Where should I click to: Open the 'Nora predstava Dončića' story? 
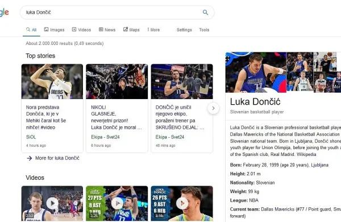click(x=46, y=117)
